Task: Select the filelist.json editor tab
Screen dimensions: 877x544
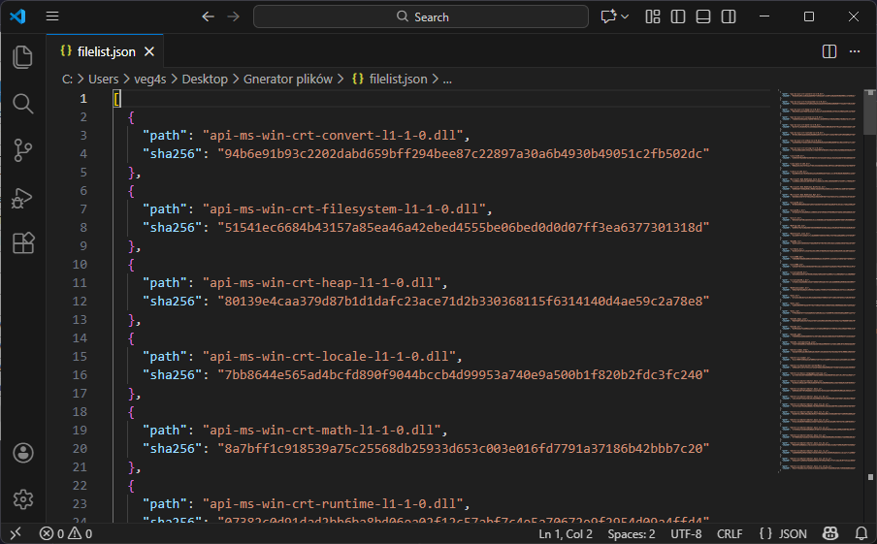Action: pyautogui.click(x=105, y=51)
